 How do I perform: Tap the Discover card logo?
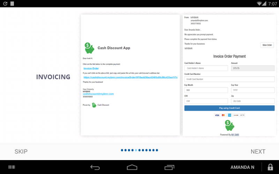236,115
